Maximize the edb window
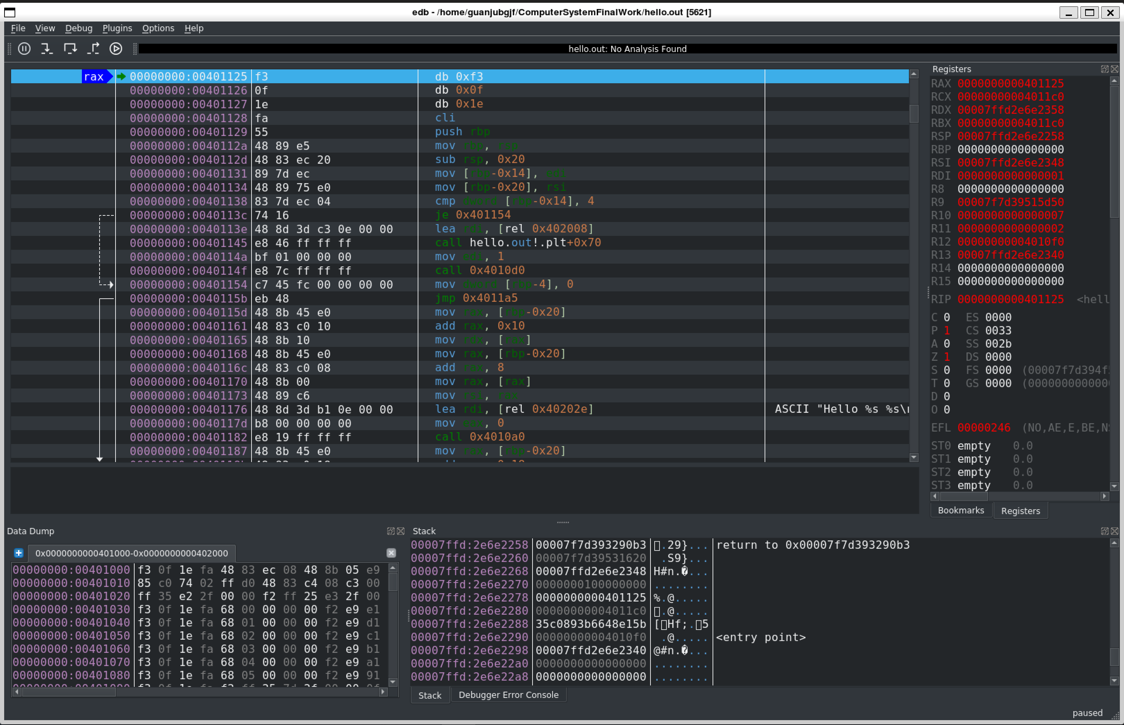Screen dimensions: 1124x725 click(x=1089, y=12)
